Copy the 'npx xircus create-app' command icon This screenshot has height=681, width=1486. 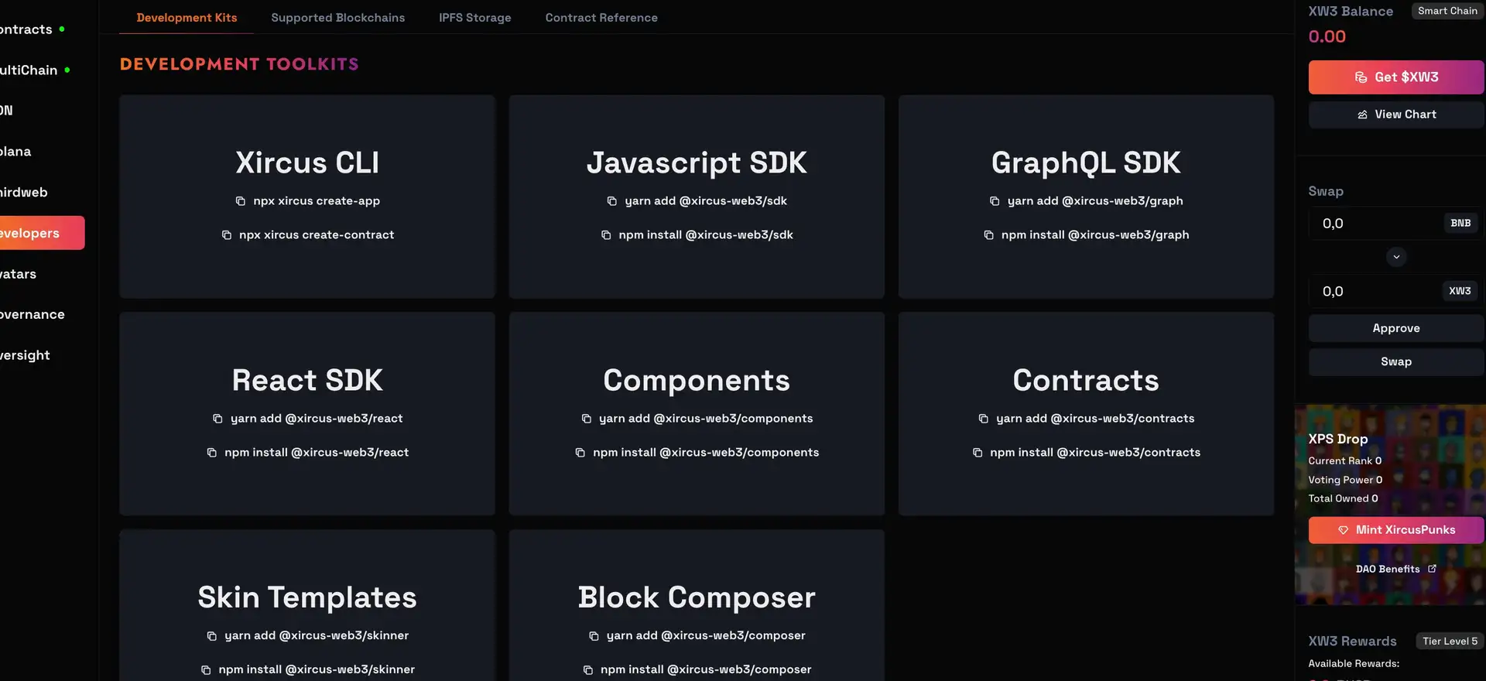coord(241,201)
